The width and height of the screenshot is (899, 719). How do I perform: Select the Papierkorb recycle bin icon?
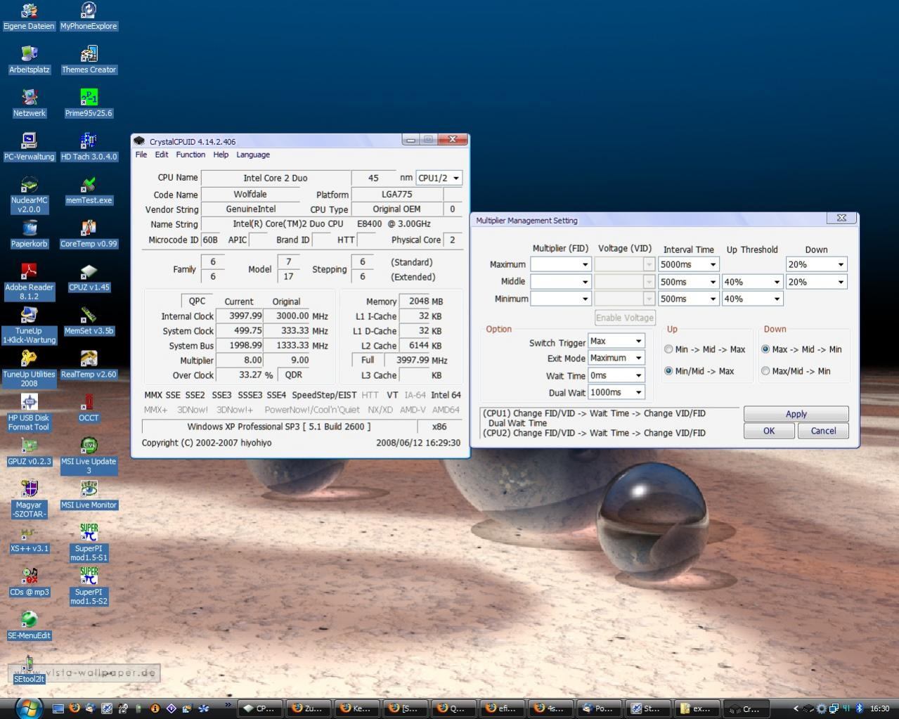(29, 235)
